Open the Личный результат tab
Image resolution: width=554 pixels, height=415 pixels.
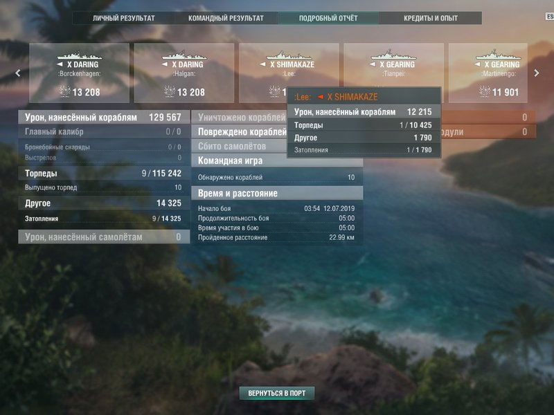click(x=124, y=18)
